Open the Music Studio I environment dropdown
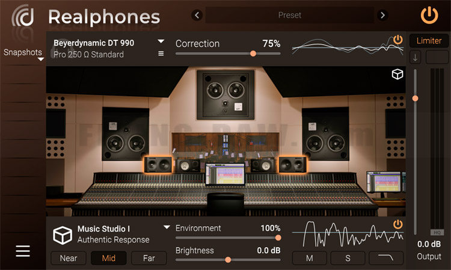 (x=167, y=227)
